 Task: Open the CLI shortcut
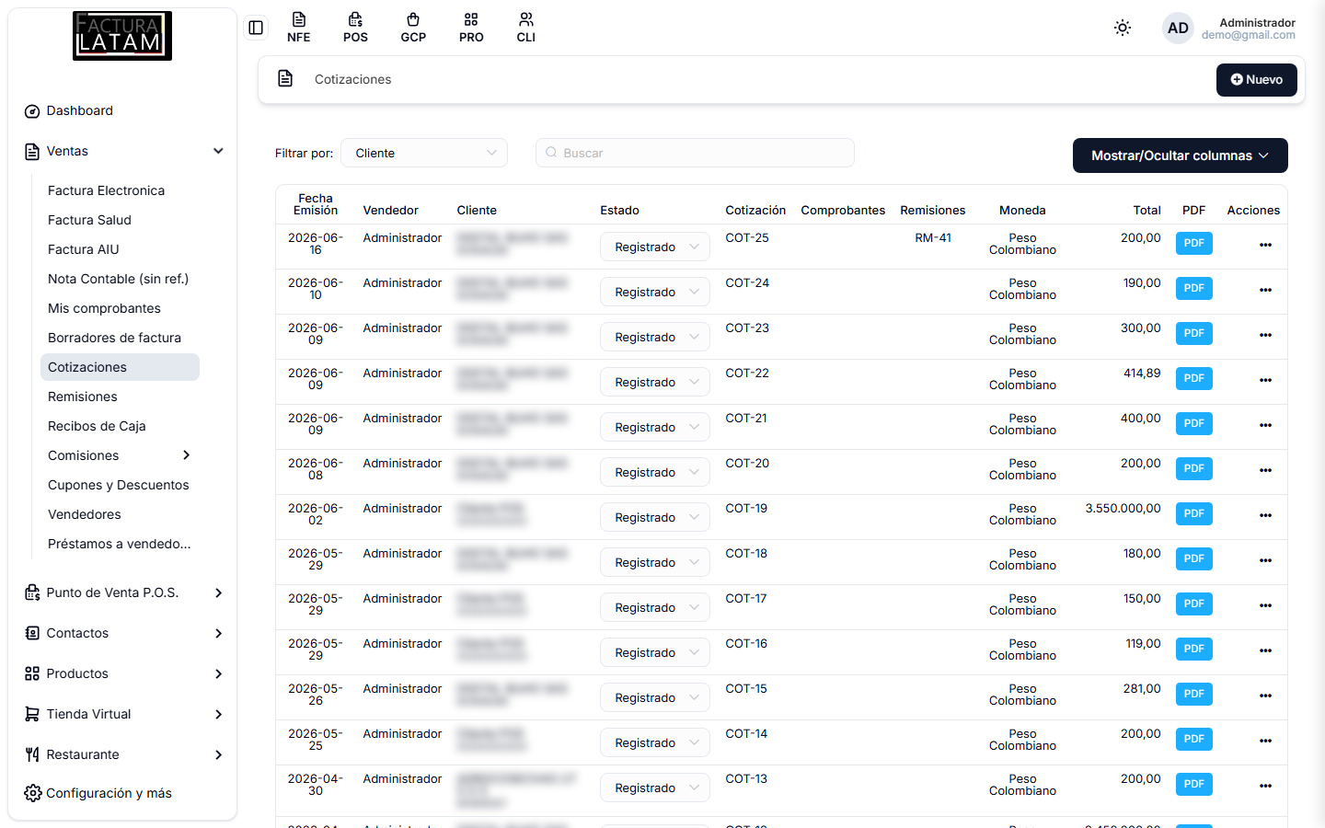point(526,28)
